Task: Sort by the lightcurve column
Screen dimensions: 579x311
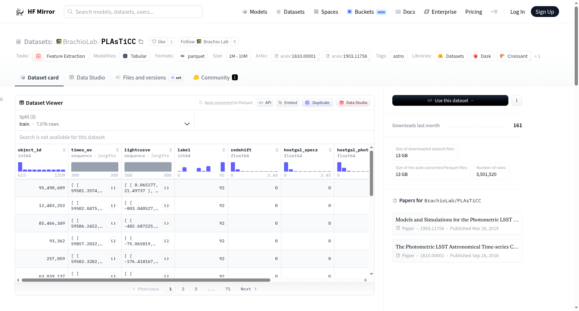Action: [170, 150]
